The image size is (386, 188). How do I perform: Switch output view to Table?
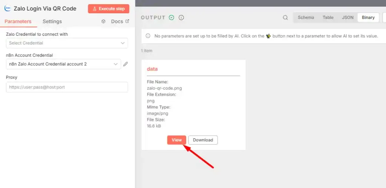(328, 17)
